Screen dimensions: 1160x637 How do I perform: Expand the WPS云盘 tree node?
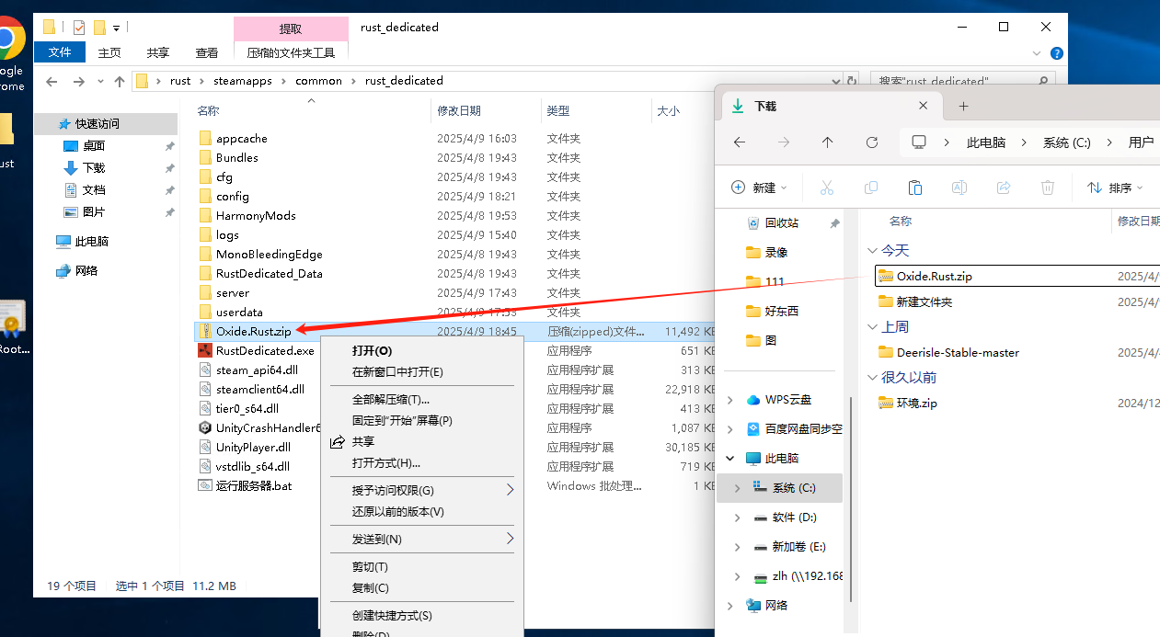[730, 400]
